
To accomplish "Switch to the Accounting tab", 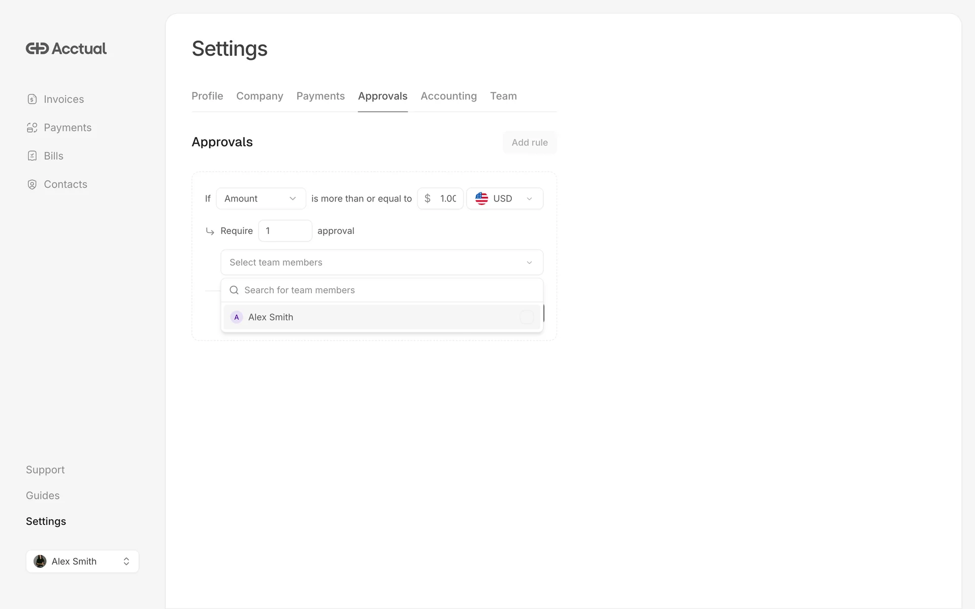I will tap(448, 96).
